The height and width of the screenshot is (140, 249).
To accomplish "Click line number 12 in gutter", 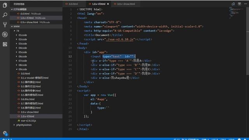I will click(x=70, y=56).
